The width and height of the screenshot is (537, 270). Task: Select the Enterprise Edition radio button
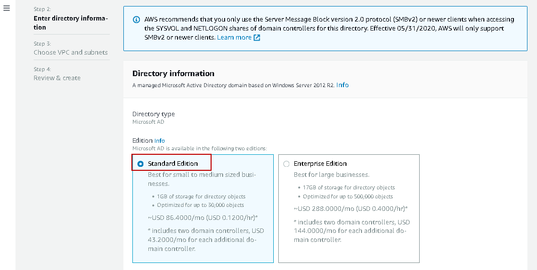(x=286, y=164)
